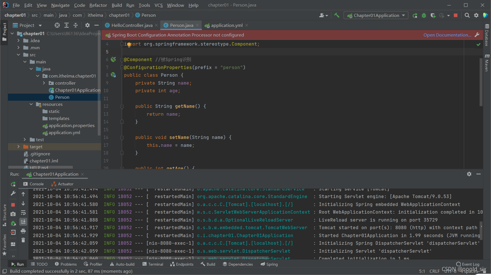
Task: Open the Endpoints tool window
Action: click(x=182, y=264)
